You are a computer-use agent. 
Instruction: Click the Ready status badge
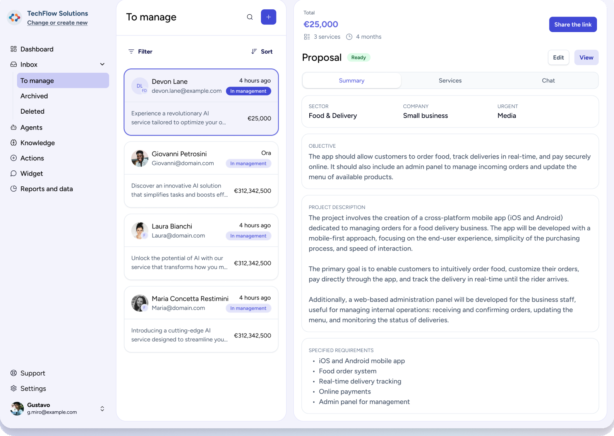pos(358,57)
